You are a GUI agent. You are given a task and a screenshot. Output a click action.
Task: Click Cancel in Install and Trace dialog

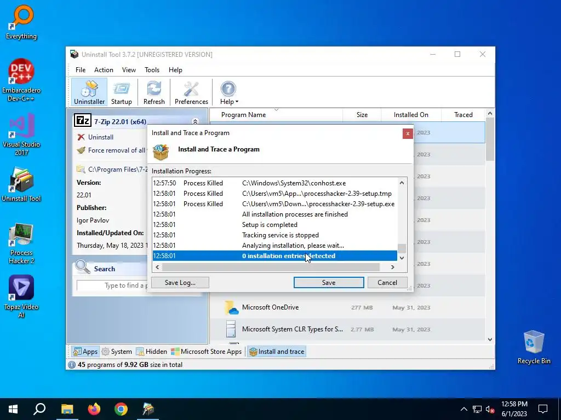[x=387, y=283]
